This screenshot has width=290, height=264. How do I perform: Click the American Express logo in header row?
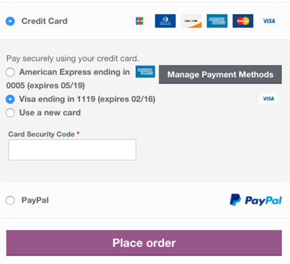coord(217,21)
